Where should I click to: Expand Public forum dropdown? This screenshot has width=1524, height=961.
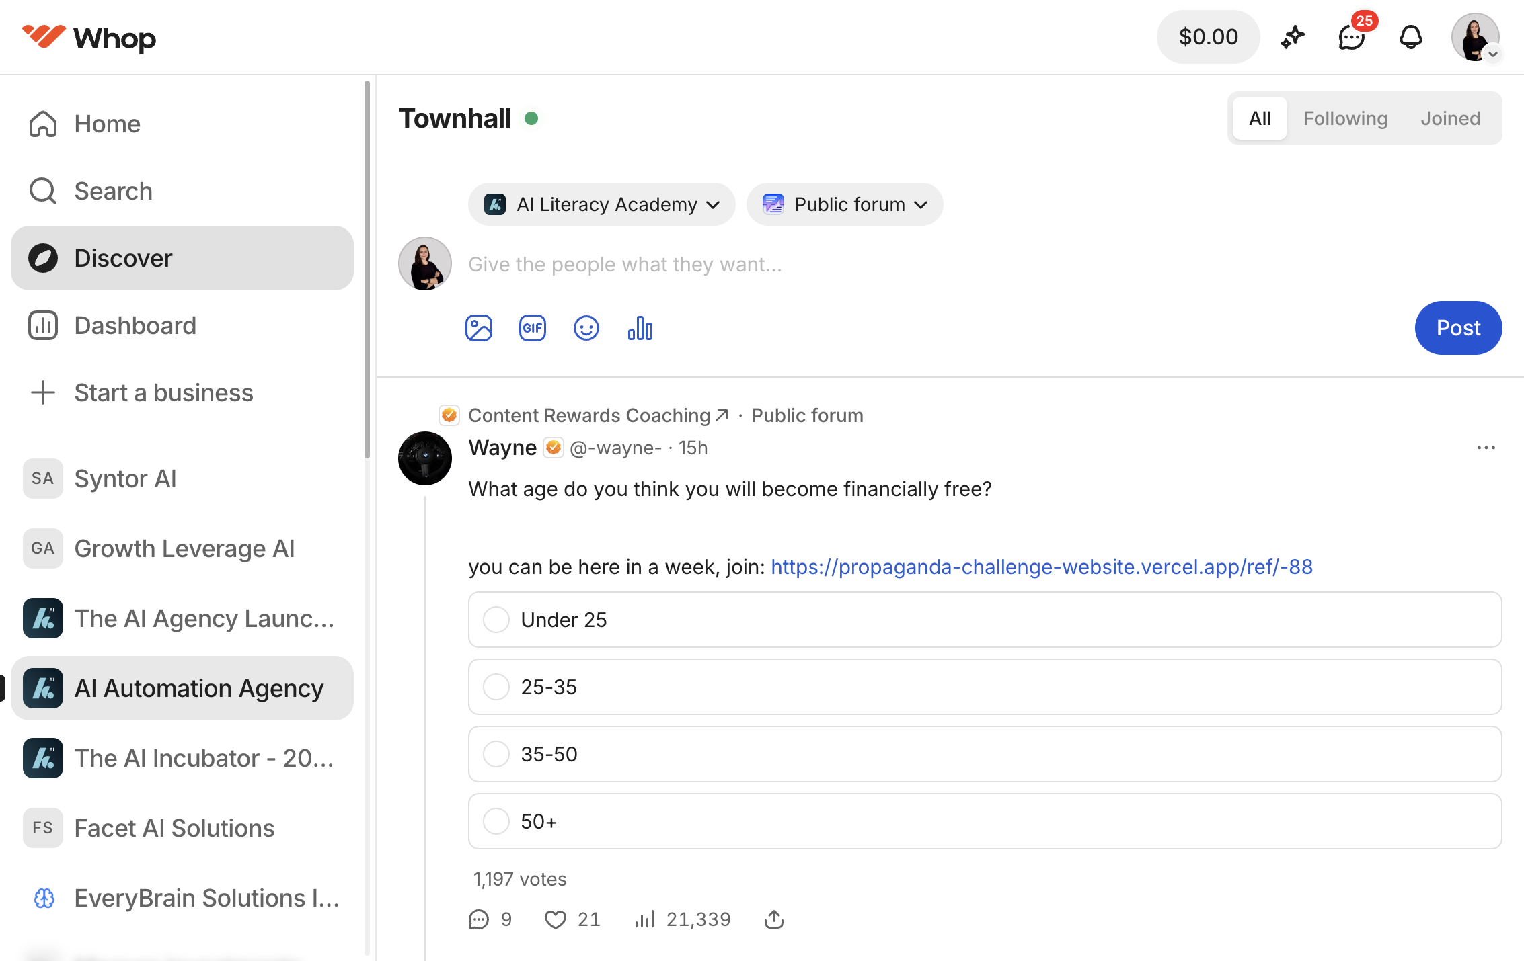tap(845, 204)
